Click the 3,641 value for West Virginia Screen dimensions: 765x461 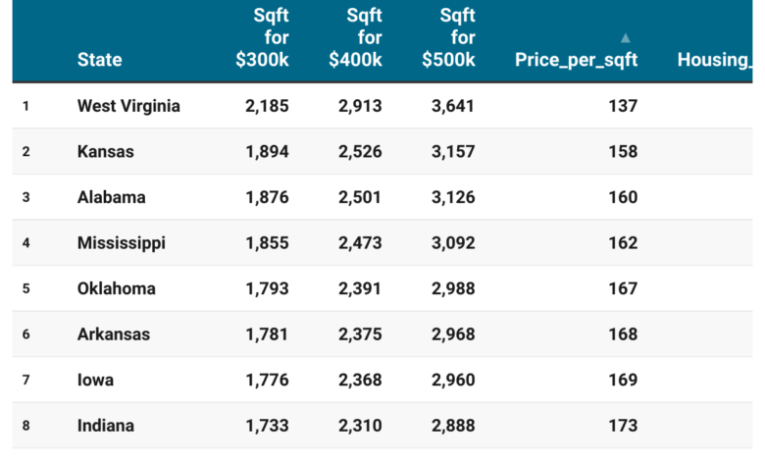453,106
